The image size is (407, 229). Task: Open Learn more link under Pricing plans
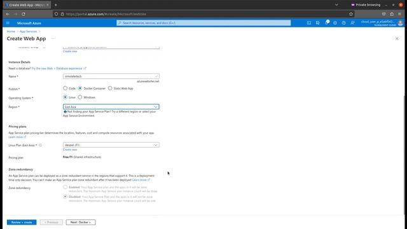click(17, 137)
